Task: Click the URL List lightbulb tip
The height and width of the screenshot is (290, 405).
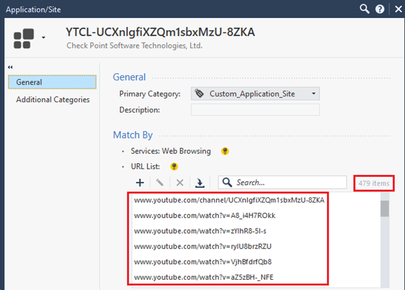Action: (x=174, y=166)
